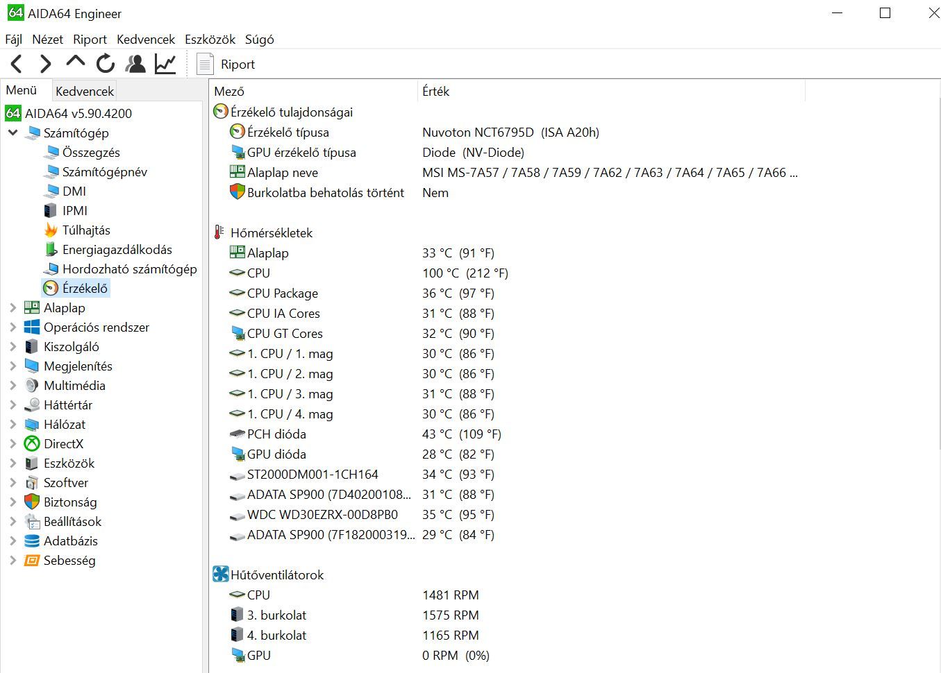Viewport: 941px width, 673px height.
Task: Select the Burkolatba behatolás történt row
Action: pyautogui.click(x=507, y=192)
